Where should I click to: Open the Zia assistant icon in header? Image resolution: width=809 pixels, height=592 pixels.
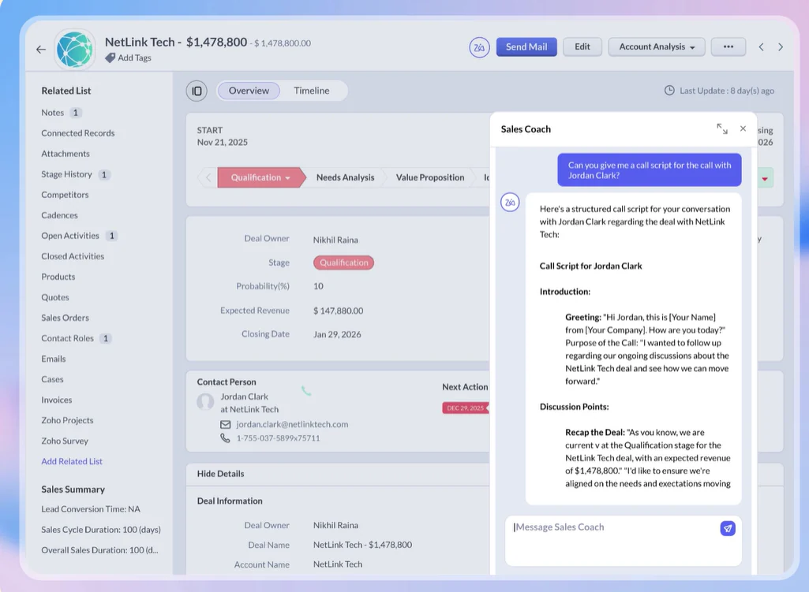coord(479,47)
